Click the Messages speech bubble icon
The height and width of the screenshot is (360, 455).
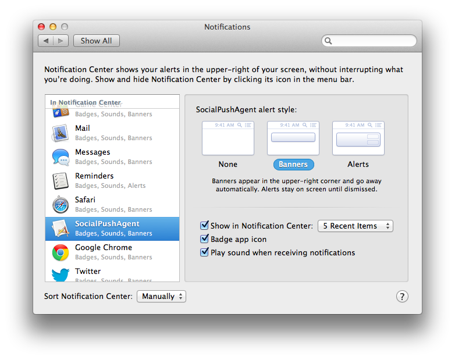[x=61, y=157]
